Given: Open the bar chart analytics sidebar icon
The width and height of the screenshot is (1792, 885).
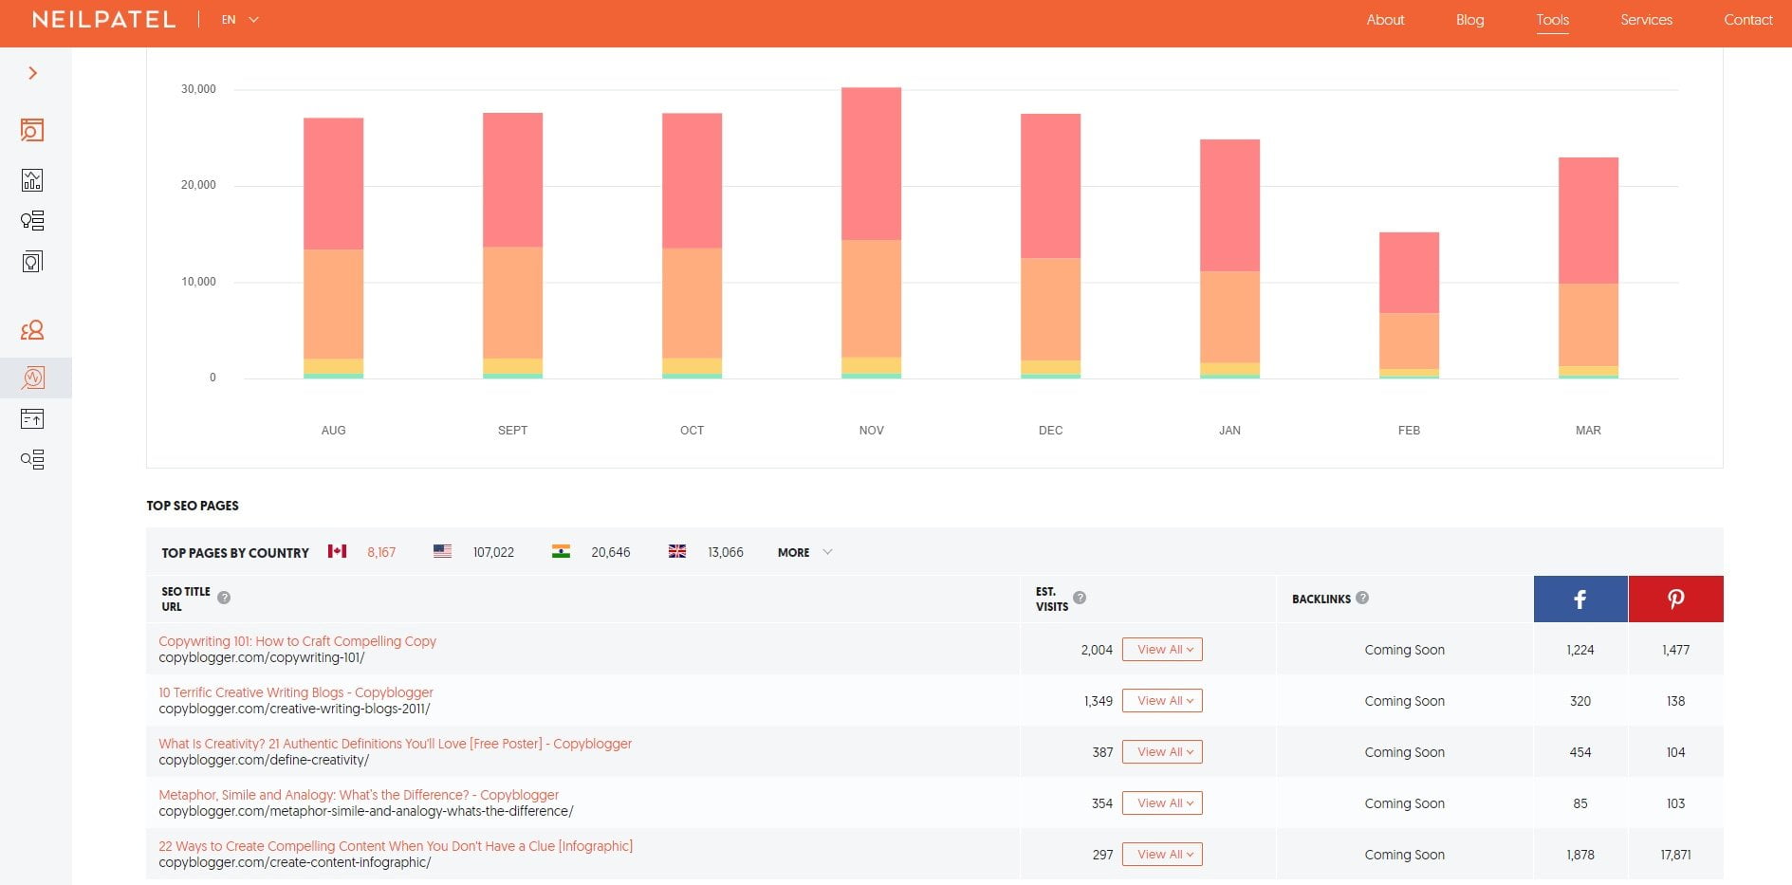Looking at the screenshot, I should 32,180.
